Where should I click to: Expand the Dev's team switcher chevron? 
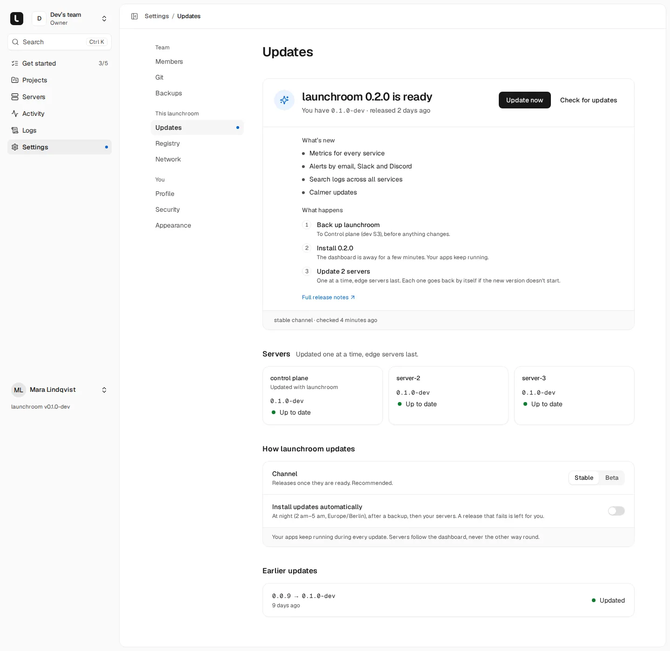point(104,19)
